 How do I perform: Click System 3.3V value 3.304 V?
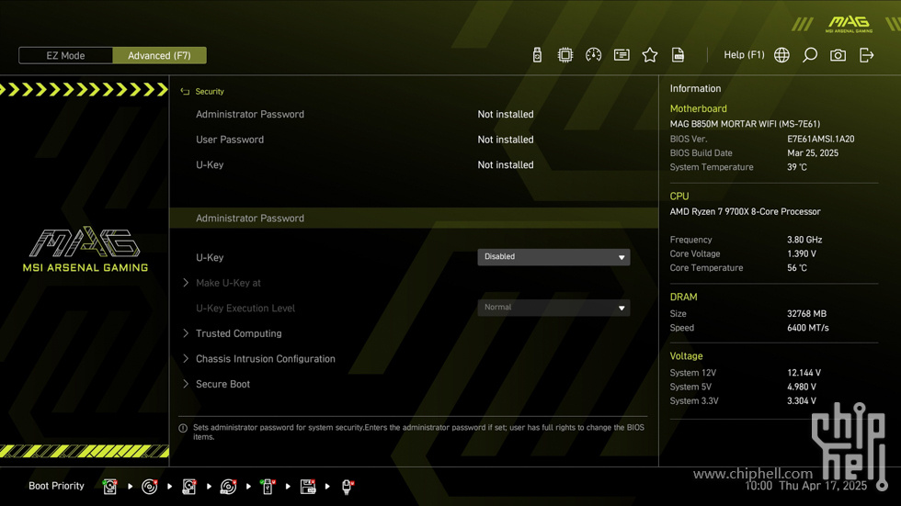(801, 401)
